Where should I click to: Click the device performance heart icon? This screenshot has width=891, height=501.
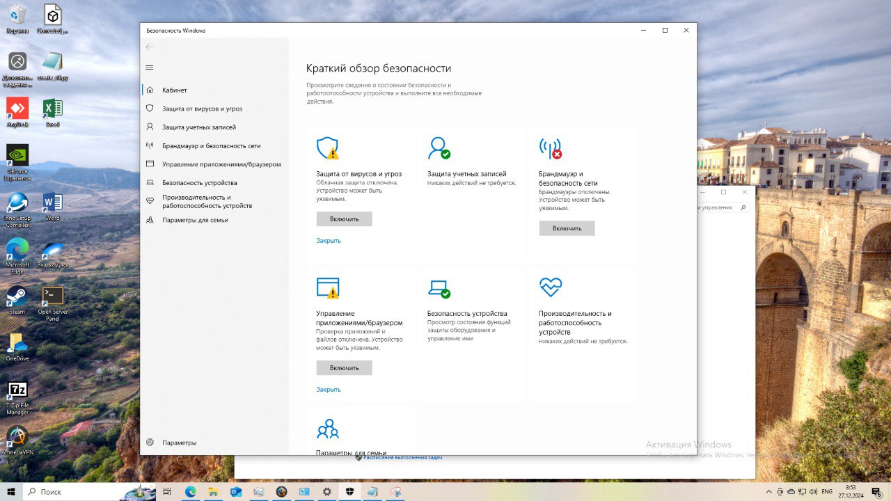(x=550, y=287)
